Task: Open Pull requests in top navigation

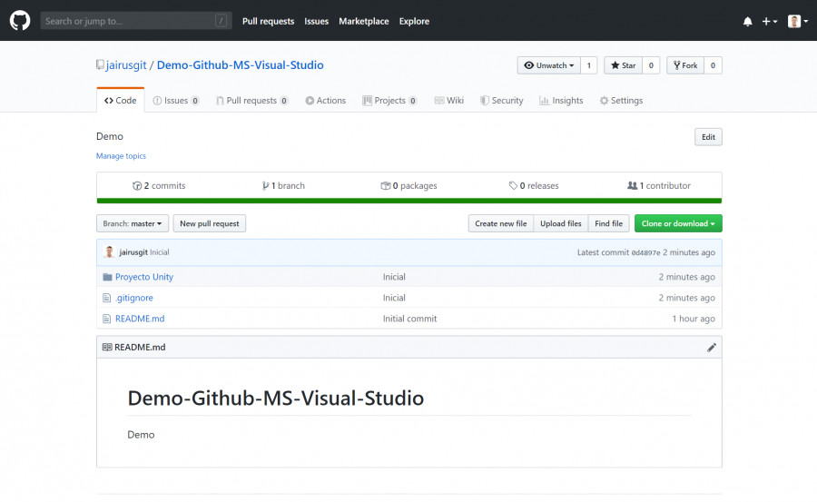Action: (x=269, y=22)
